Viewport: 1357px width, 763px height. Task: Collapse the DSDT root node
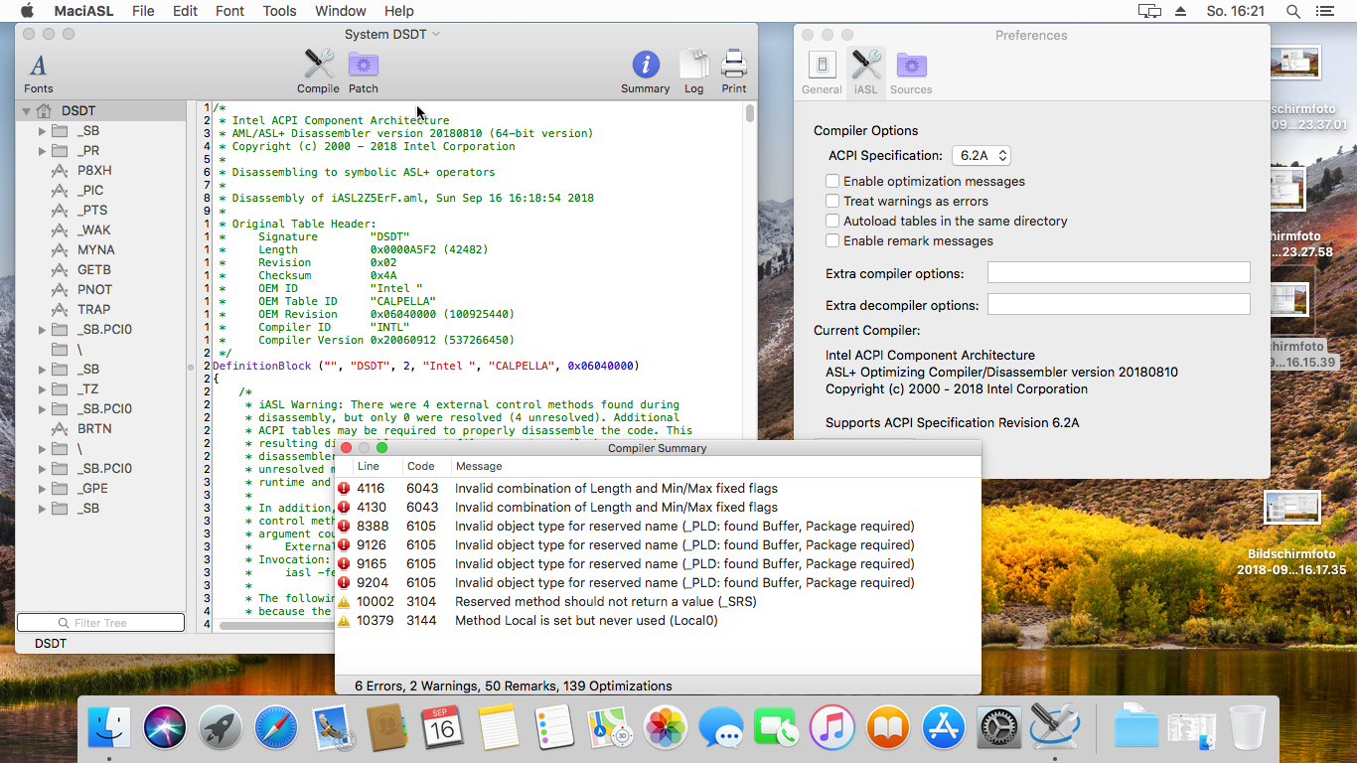coord(26,111)
